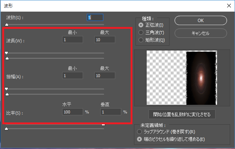Screen dimensions: 235x149
Task: Close the 波形 dialog window
Action: pyautogui.click(x=229, y=6)
